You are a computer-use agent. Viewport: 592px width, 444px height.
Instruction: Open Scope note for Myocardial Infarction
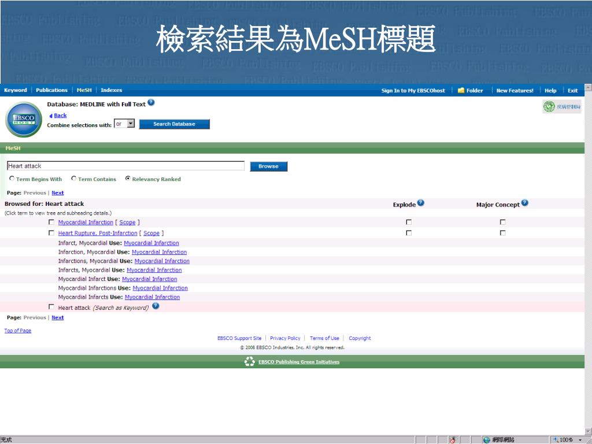tap(127, 223)
